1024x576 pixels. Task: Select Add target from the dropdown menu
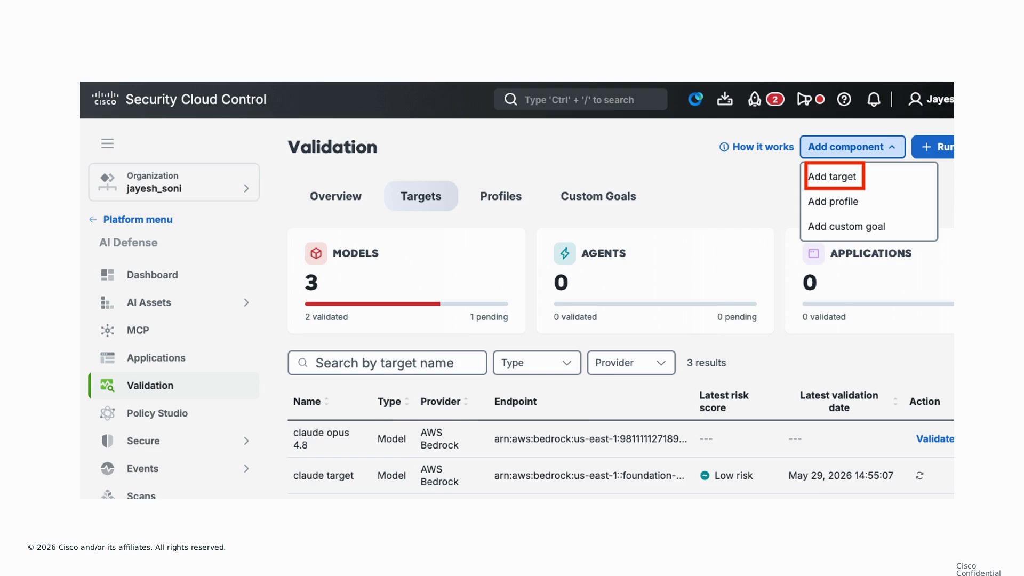tap(831, 177)
